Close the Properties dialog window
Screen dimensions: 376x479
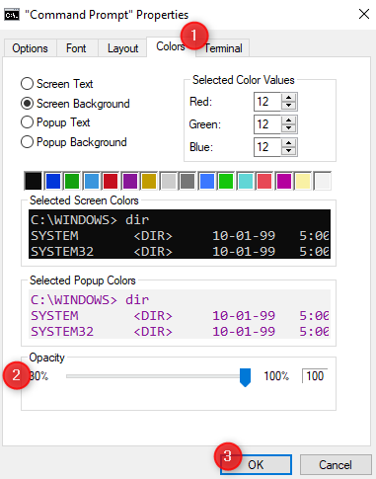click(x=364, y=14)
